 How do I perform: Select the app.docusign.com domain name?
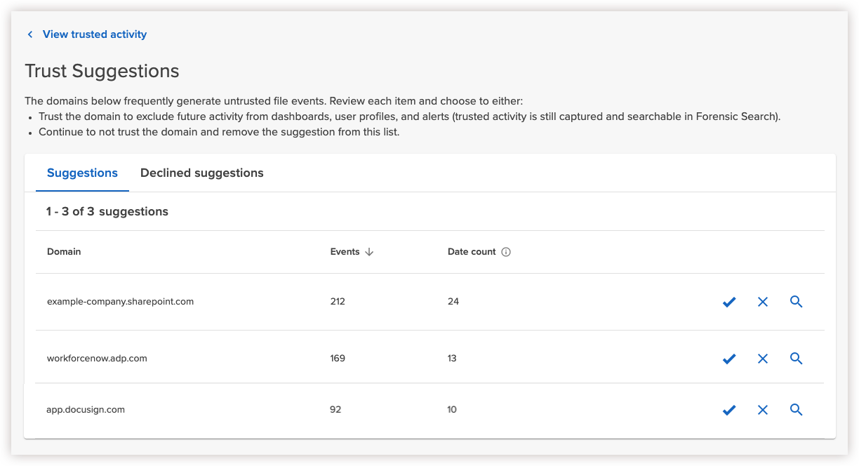(x=86, y=410)
